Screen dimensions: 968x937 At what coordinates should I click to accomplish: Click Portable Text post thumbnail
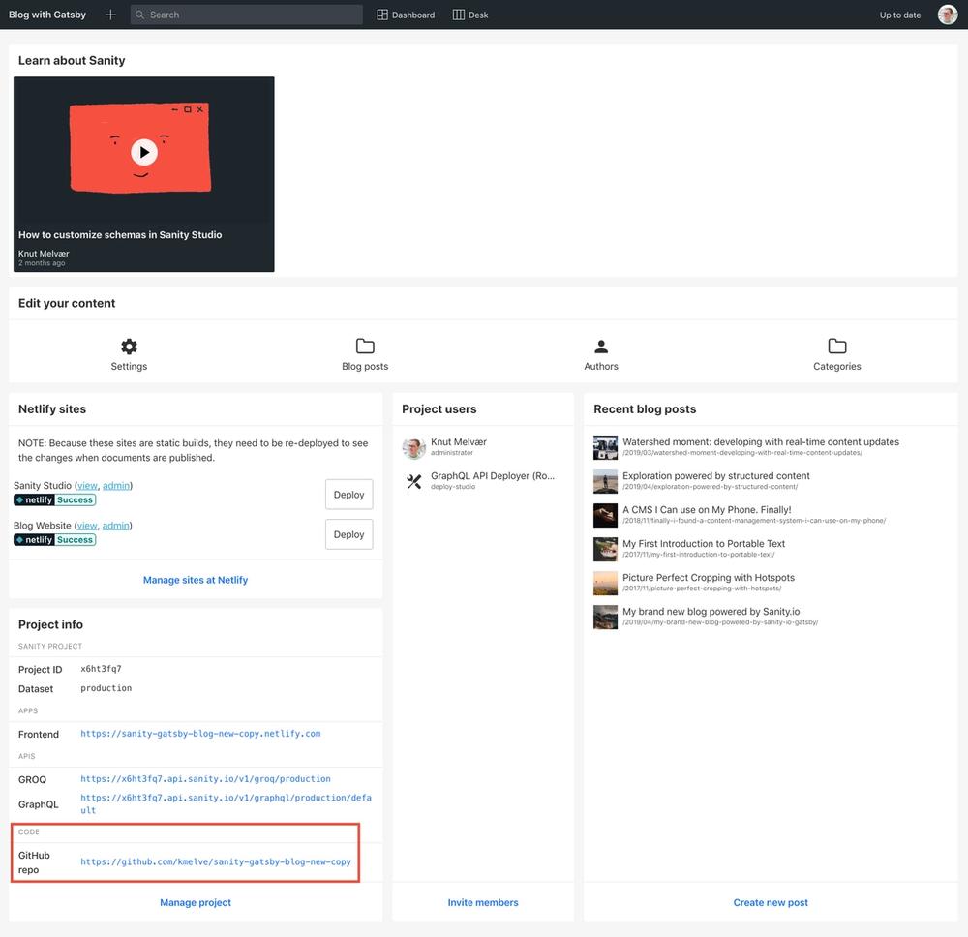pos(605,550)
